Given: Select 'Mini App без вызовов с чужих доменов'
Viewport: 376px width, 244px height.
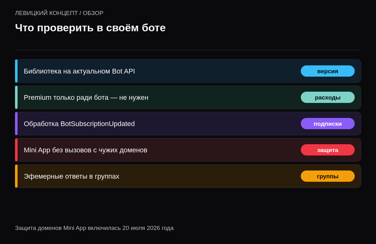Looking at the screenshot, I should tap(86, 150).
